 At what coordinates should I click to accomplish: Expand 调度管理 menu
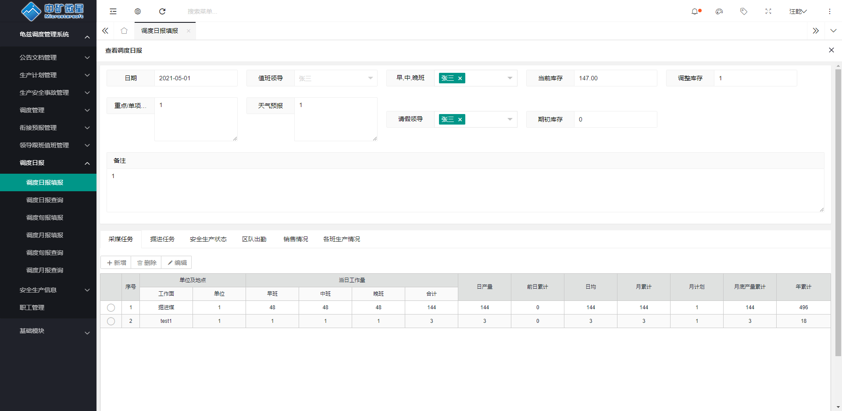[x=48, y=110]
